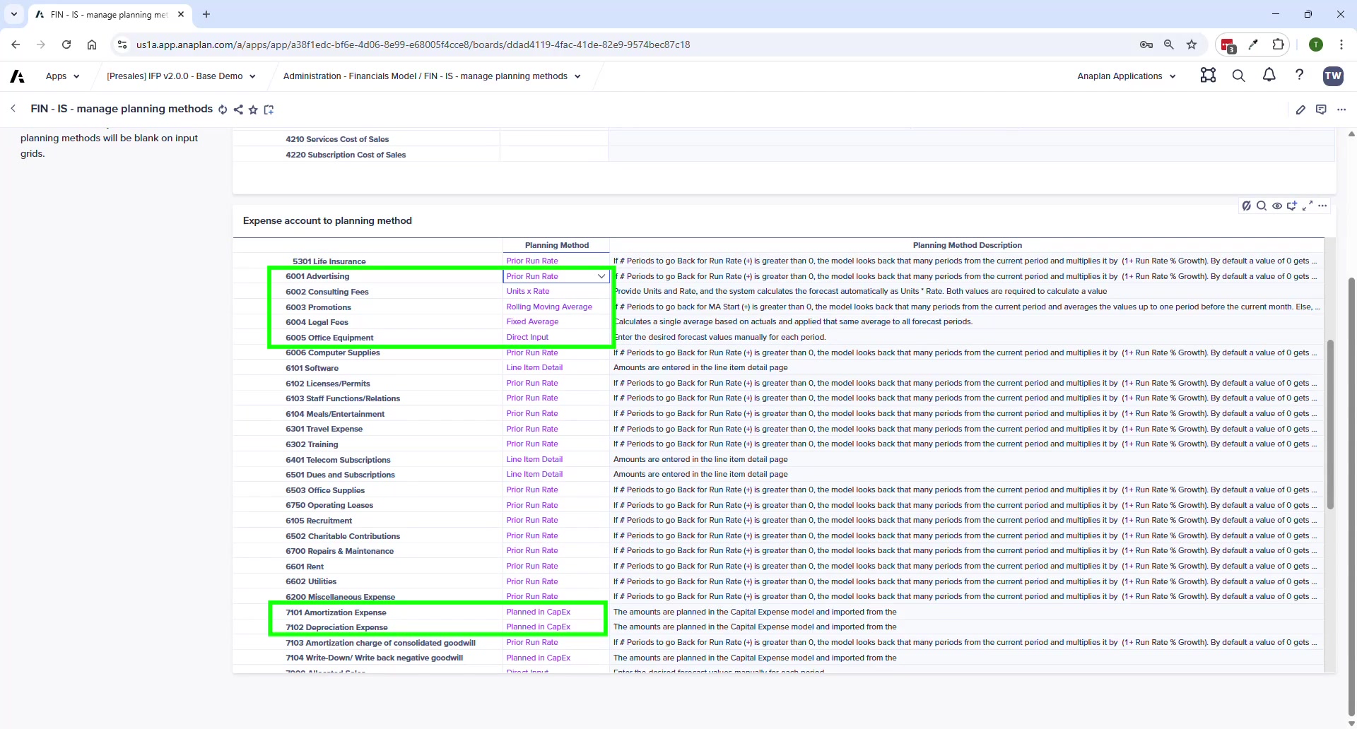Open Anaplan notifications bell
This screenshot has width=1357, height=729.
[x=1269, y=76]
